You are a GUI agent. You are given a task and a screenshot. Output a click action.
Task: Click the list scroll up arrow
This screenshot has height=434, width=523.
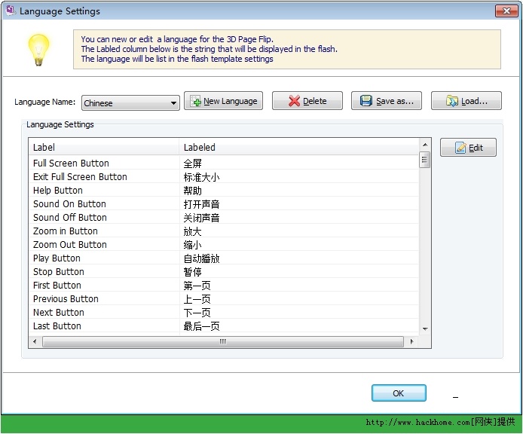tap(424, 145)
